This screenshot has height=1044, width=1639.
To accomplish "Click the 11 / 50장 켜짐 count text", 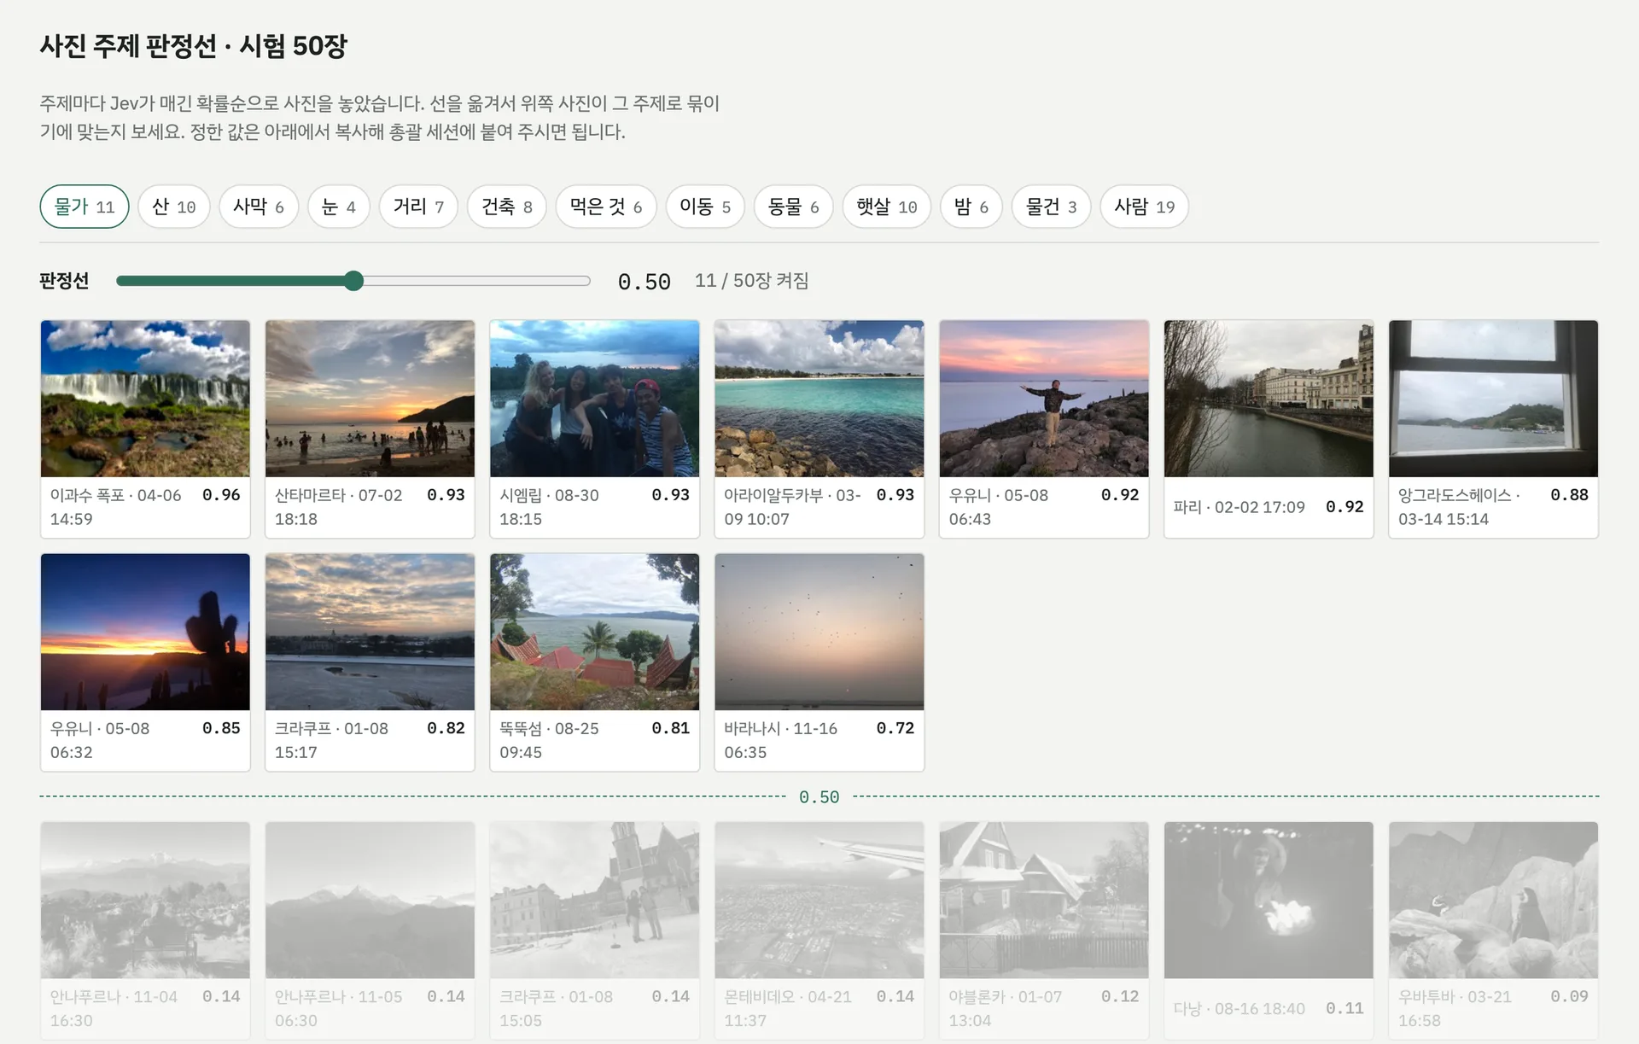I will (x=751, y=281).
